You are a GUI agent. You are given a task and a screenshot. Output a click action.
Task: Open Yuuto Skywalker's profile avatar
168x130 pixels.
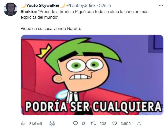point(10,9)
